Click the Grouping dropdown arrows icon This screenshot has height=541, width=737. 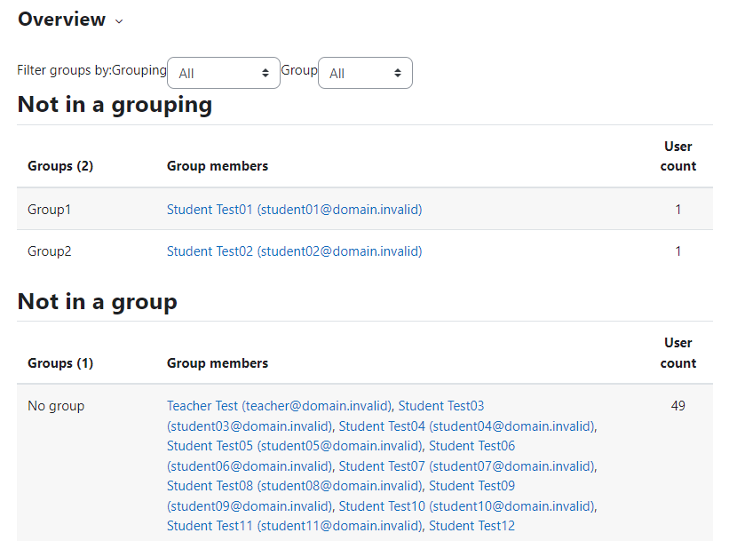tap(265, 73)
